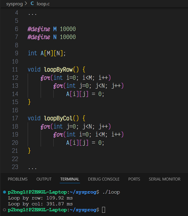Switch to the PORTS tab

134,179
